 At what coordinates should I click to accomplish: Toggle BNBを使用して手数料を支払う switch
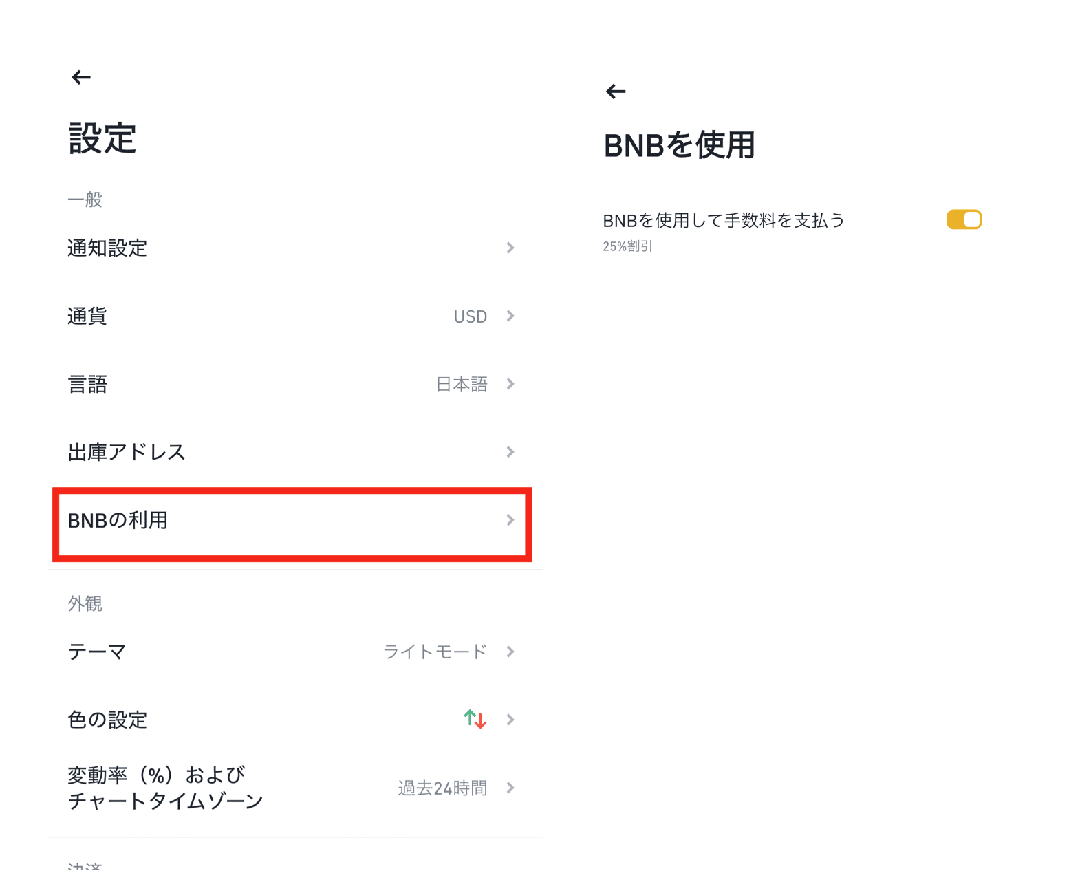click(x=964, y=219)
